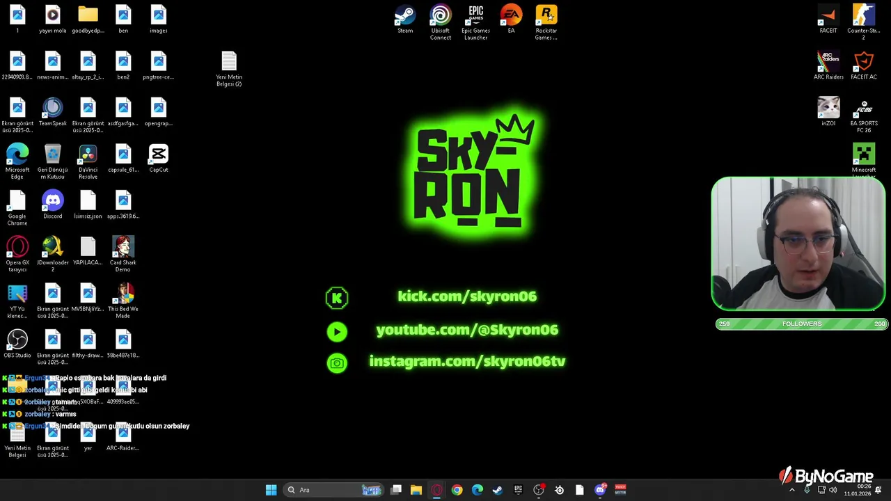Open the FACEIT AC shortcut

tap(864, 66)
